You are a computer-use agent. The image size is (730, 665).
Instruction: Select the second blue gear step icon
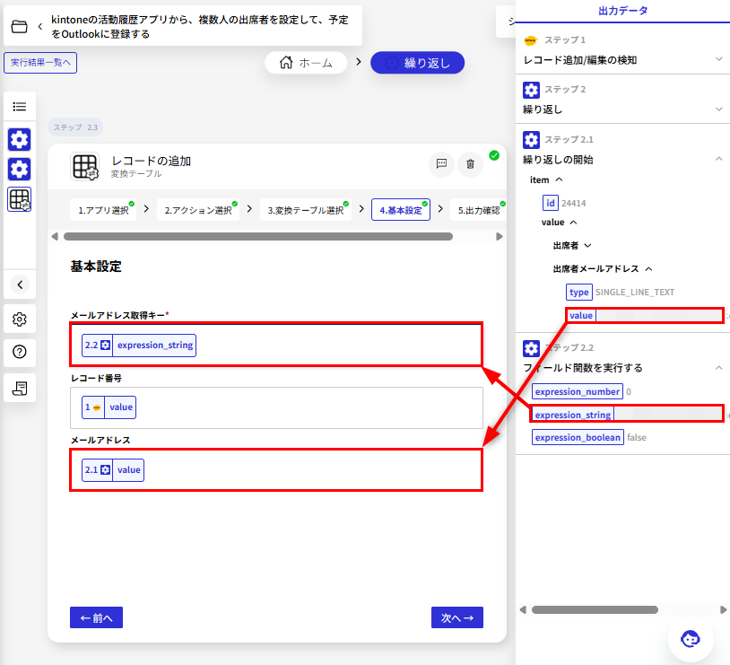pyautogui.click(x=20, y=170)
